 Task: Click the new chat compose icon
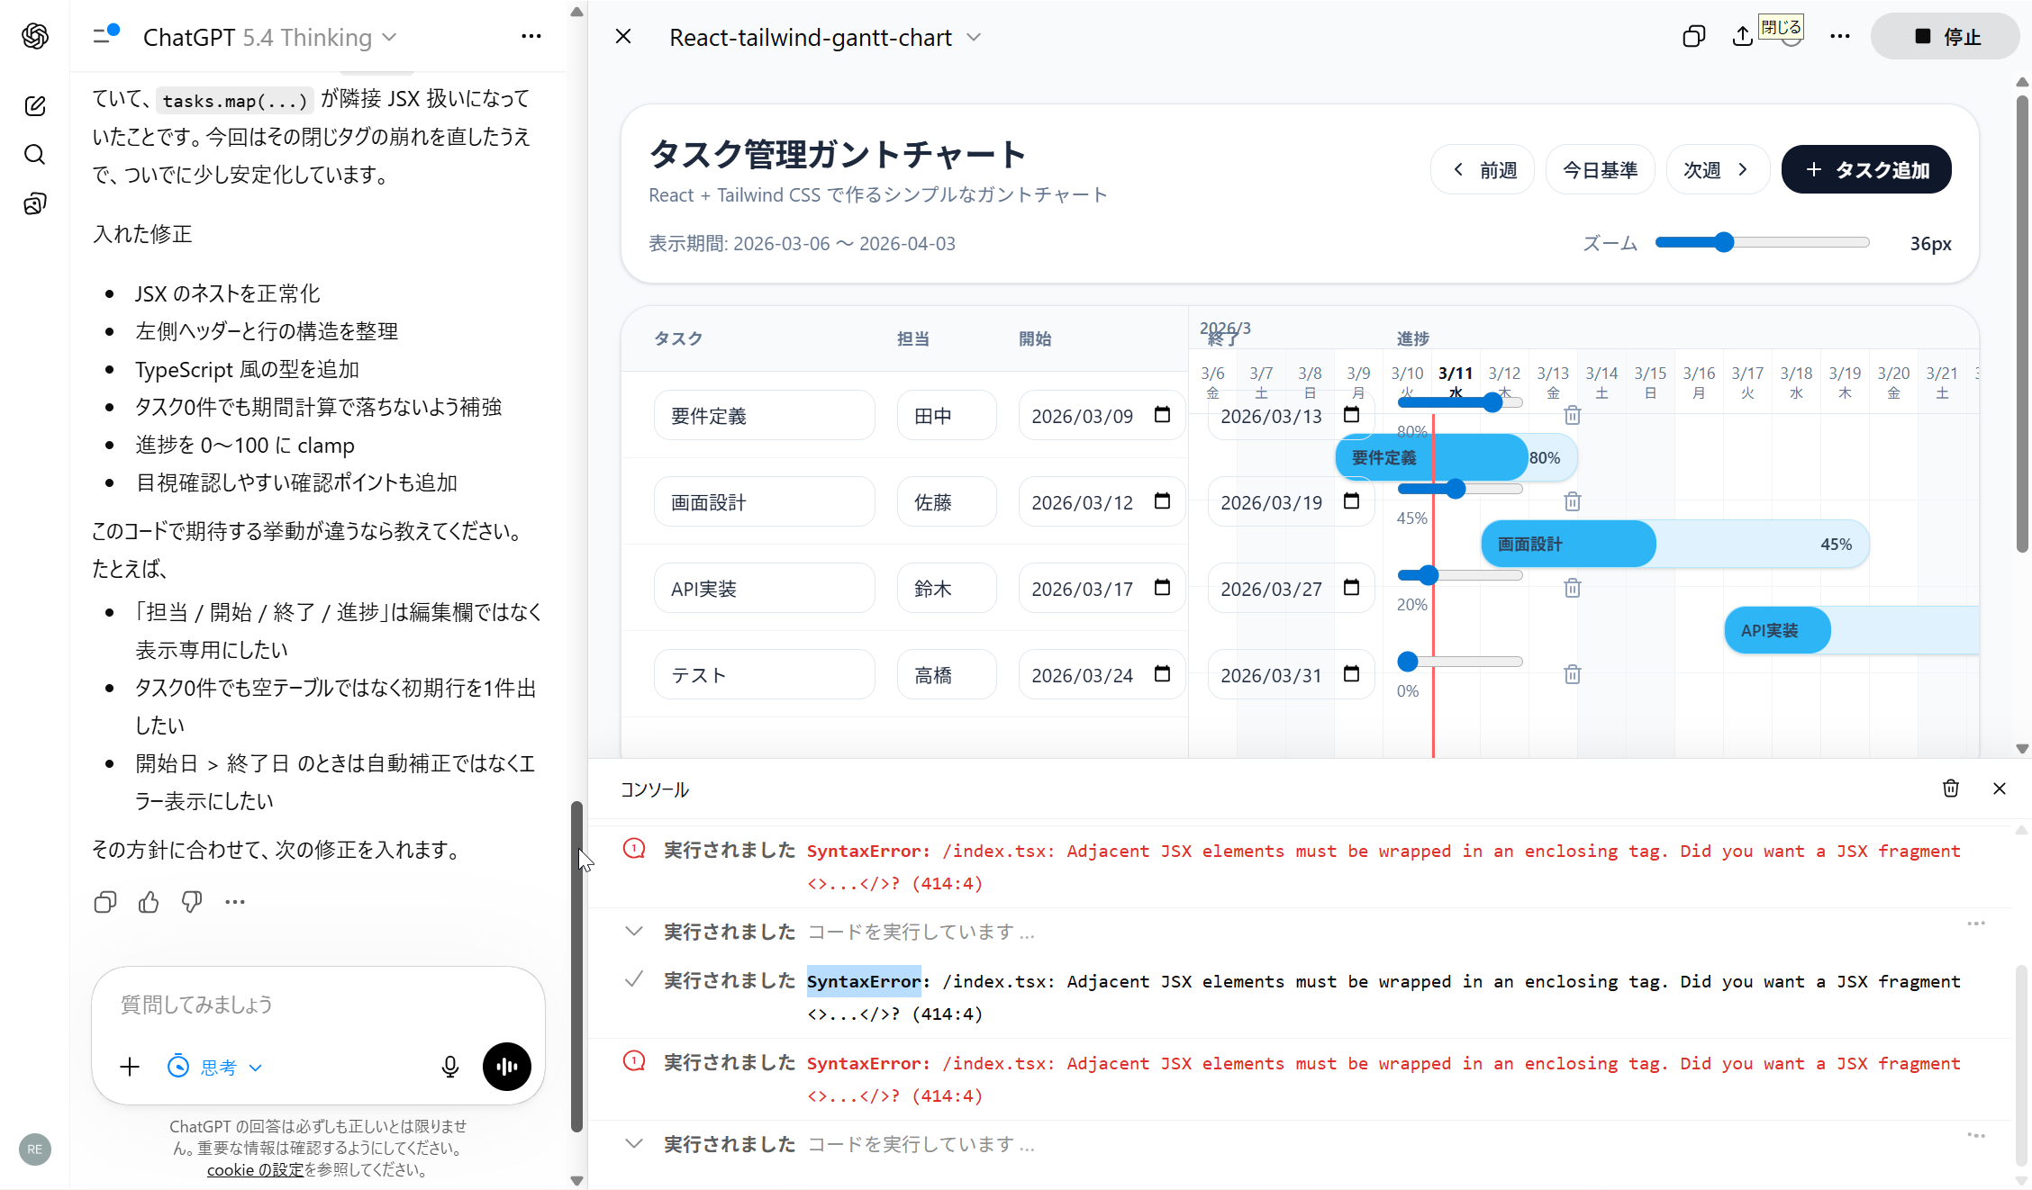[x=35, y=106]
